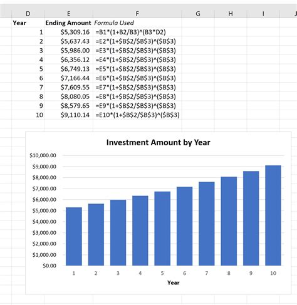
Task: Click formula text beginning with =E5*
Action: tap(135, 69)
